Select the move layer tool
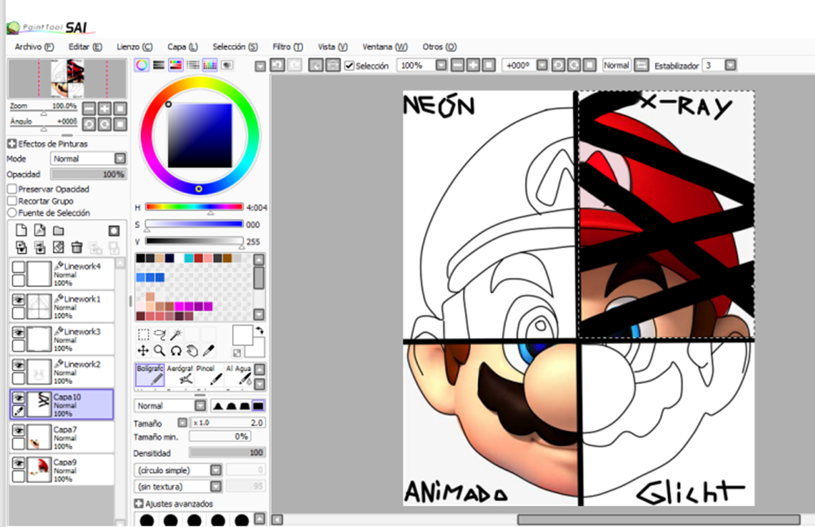 143,350
